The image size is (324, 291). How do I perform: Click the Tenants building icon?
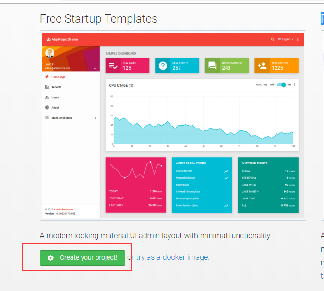(47, 87)
